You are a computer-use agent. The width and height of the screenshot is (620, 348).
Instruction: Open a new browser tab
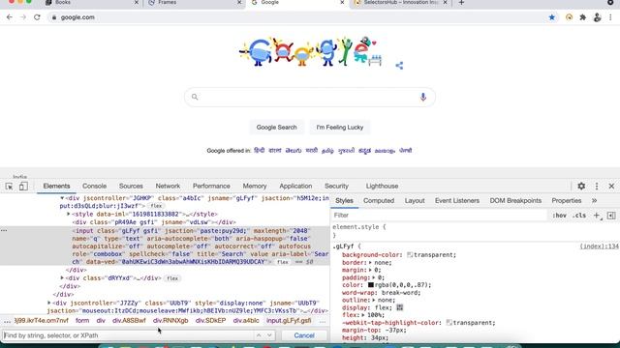pyautogui.click(x=461, y=3)
